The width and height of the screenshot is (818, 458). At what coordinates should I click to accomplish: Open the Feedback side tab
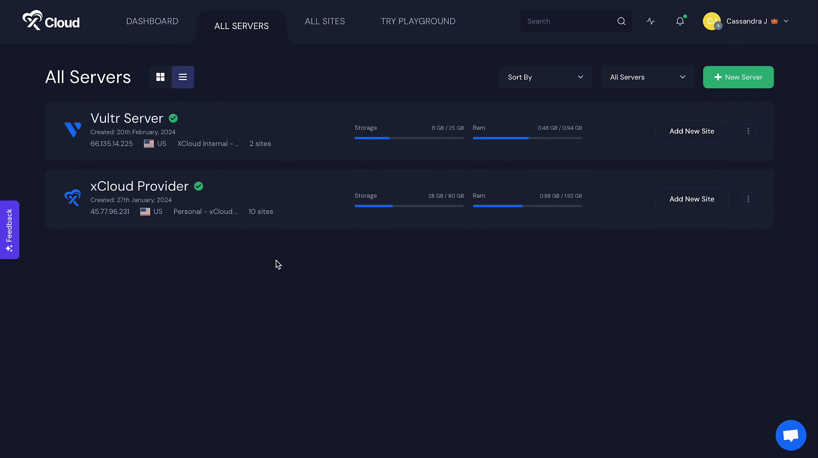pos(9,230)
